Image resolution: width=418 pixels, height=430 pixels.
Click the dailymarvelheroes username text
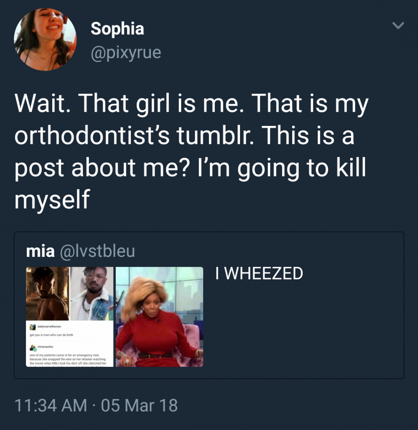click(49, 327)
